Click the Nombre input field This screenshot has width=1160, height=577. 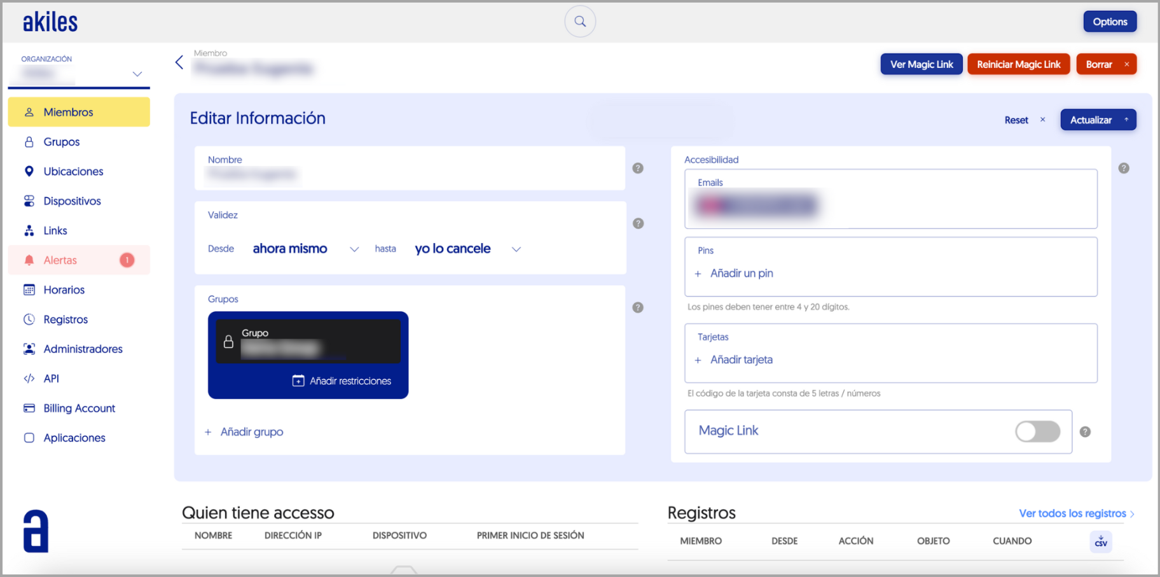tap(410, 174)
